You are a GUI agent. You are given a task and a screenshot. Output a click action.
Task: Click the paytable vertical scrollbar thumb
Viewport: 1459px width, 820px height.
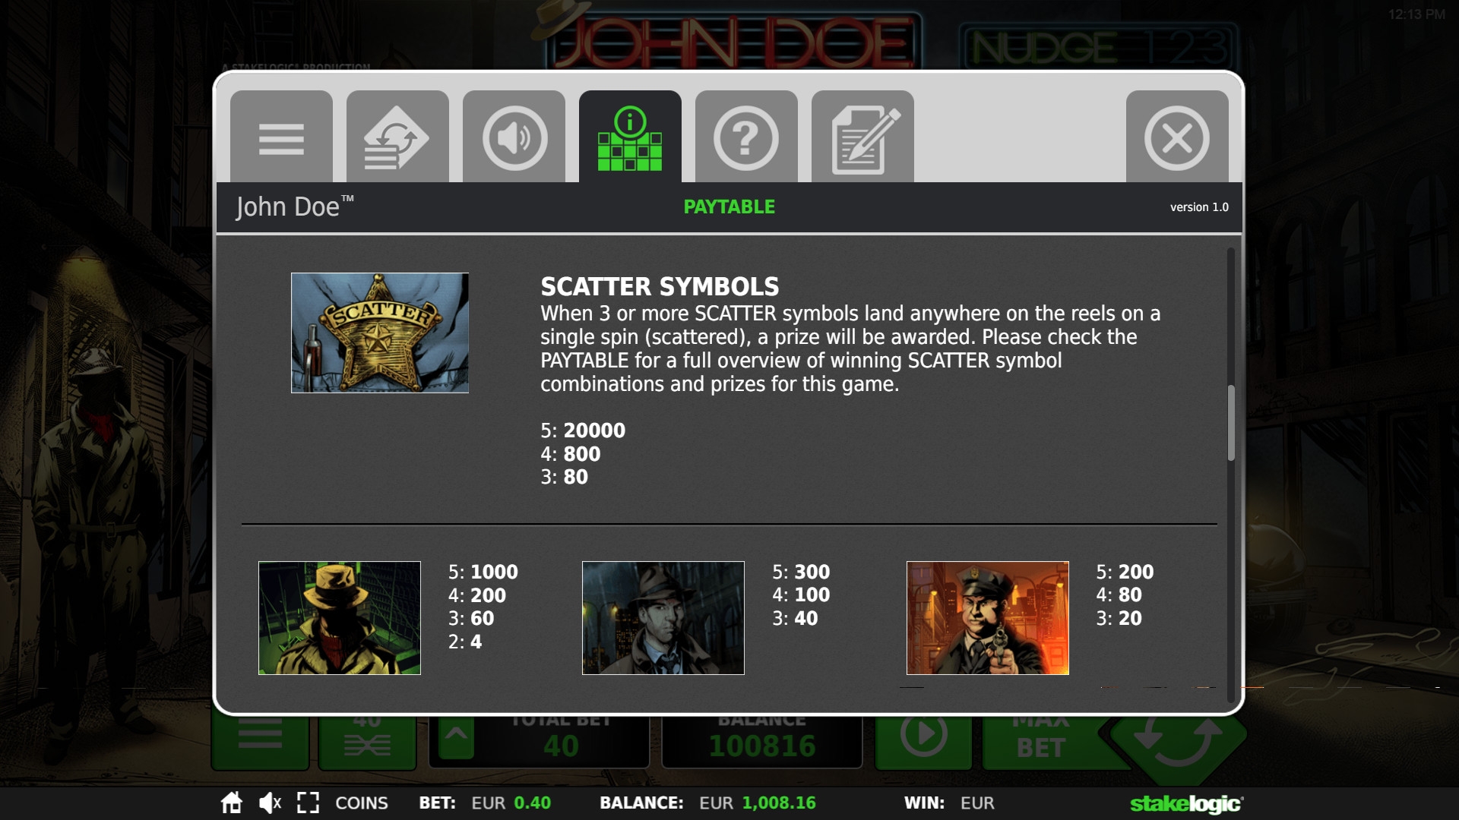pos(1231,423)
